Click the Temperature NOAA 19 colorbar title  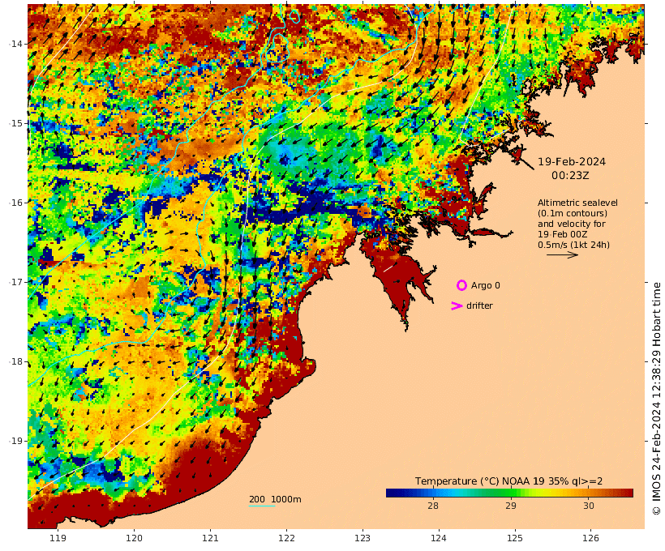tap(508, 481)
